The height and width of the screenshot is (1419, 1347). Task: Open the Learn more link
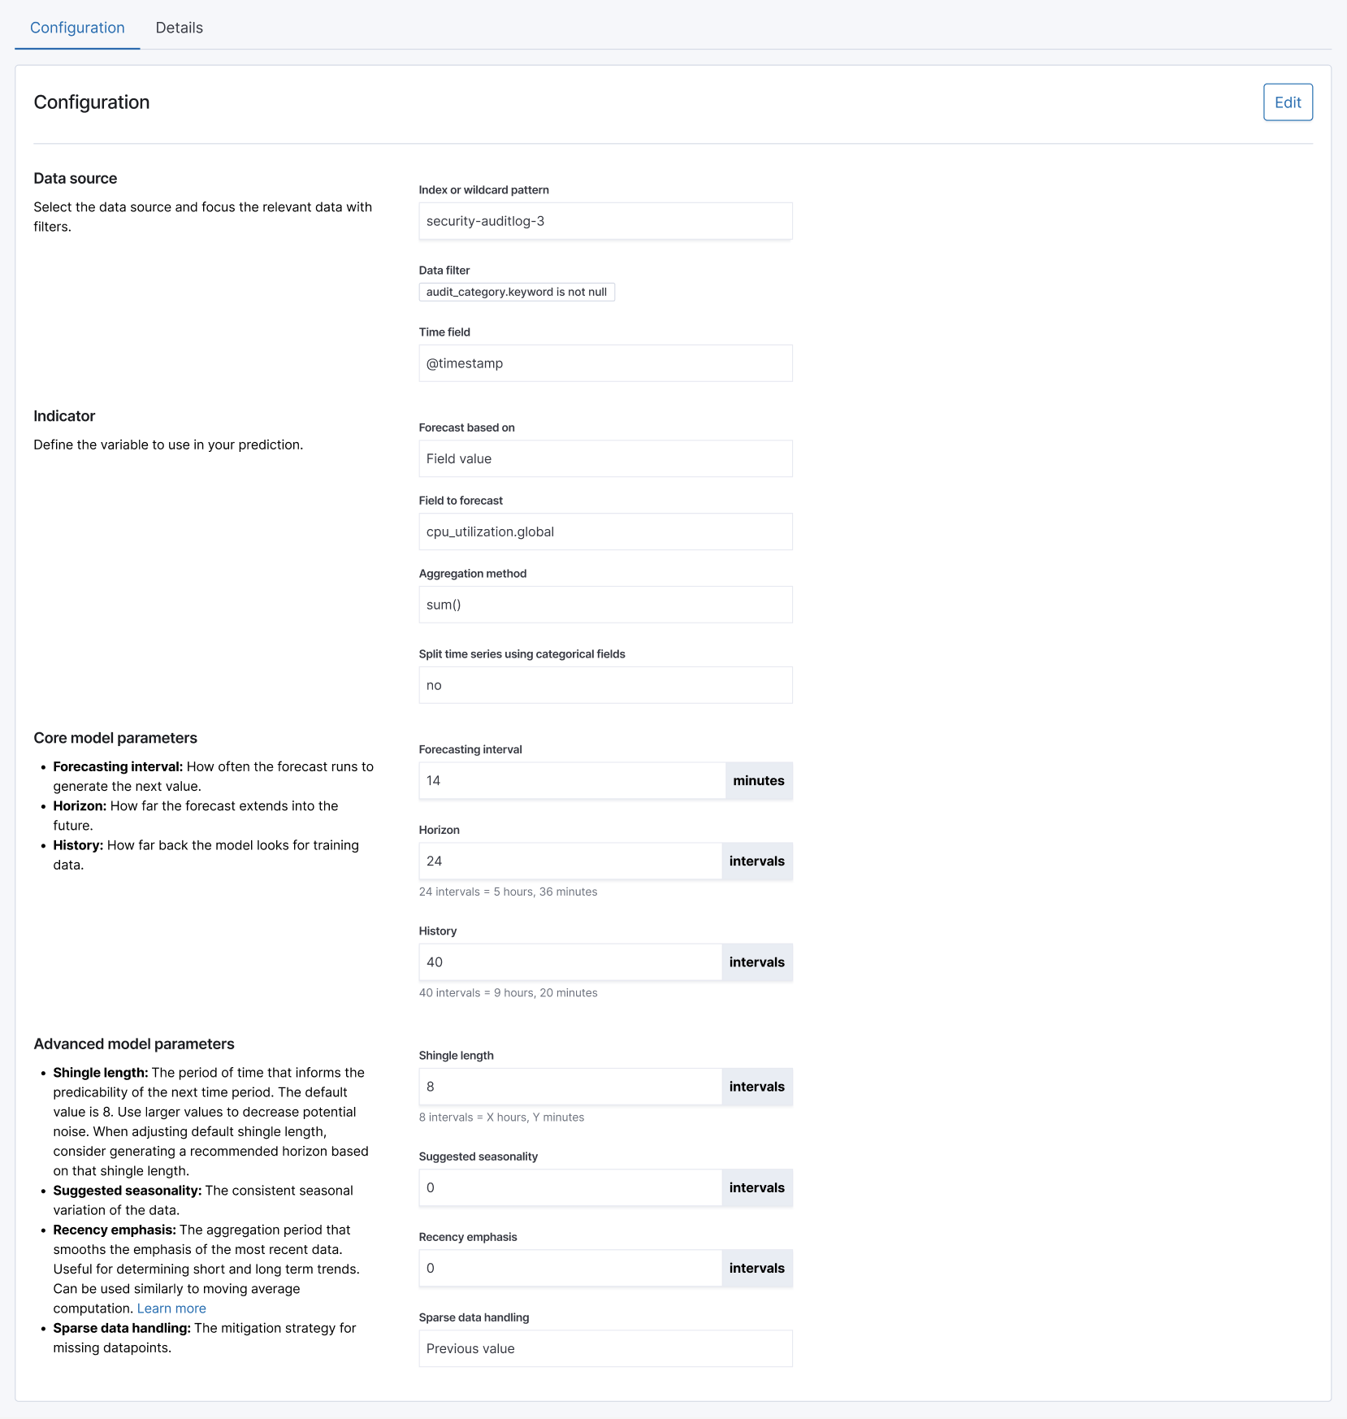tap(171, 1308)
